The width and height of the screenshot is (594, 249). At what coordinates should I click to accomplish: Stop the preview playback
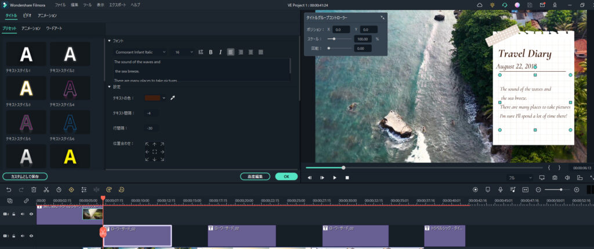(347, 177)
